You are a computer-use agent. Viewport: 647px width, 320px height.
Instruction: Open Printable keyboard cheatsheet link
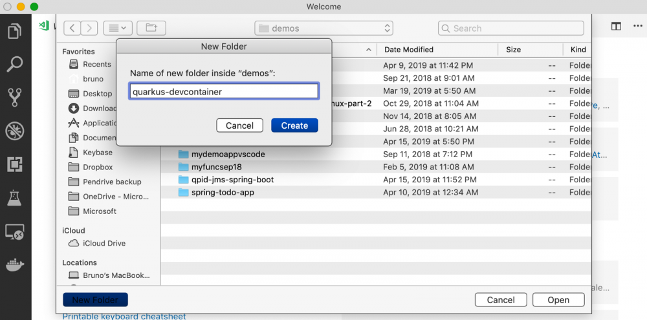coord(124,316)
